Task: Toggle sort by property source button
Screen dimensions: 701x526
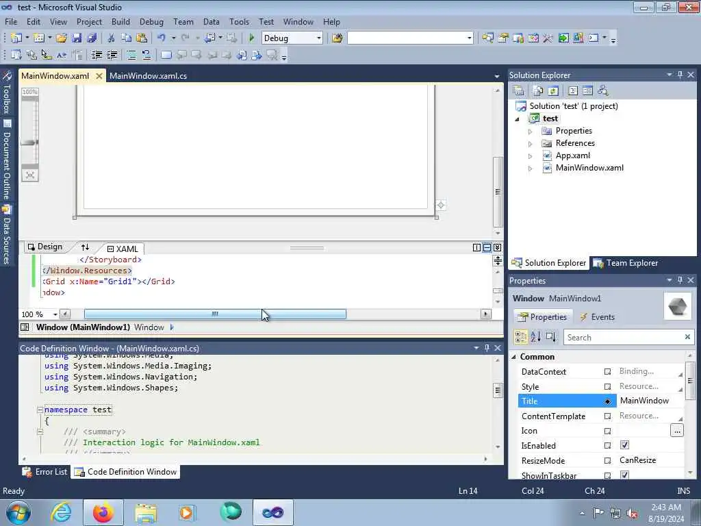Action: (551, 337)
